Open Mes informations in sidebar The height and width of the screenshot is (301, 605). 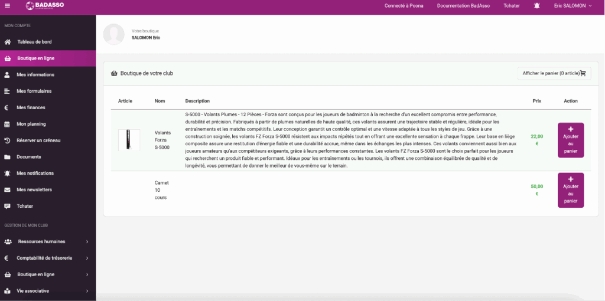click(x=35, y=75)
